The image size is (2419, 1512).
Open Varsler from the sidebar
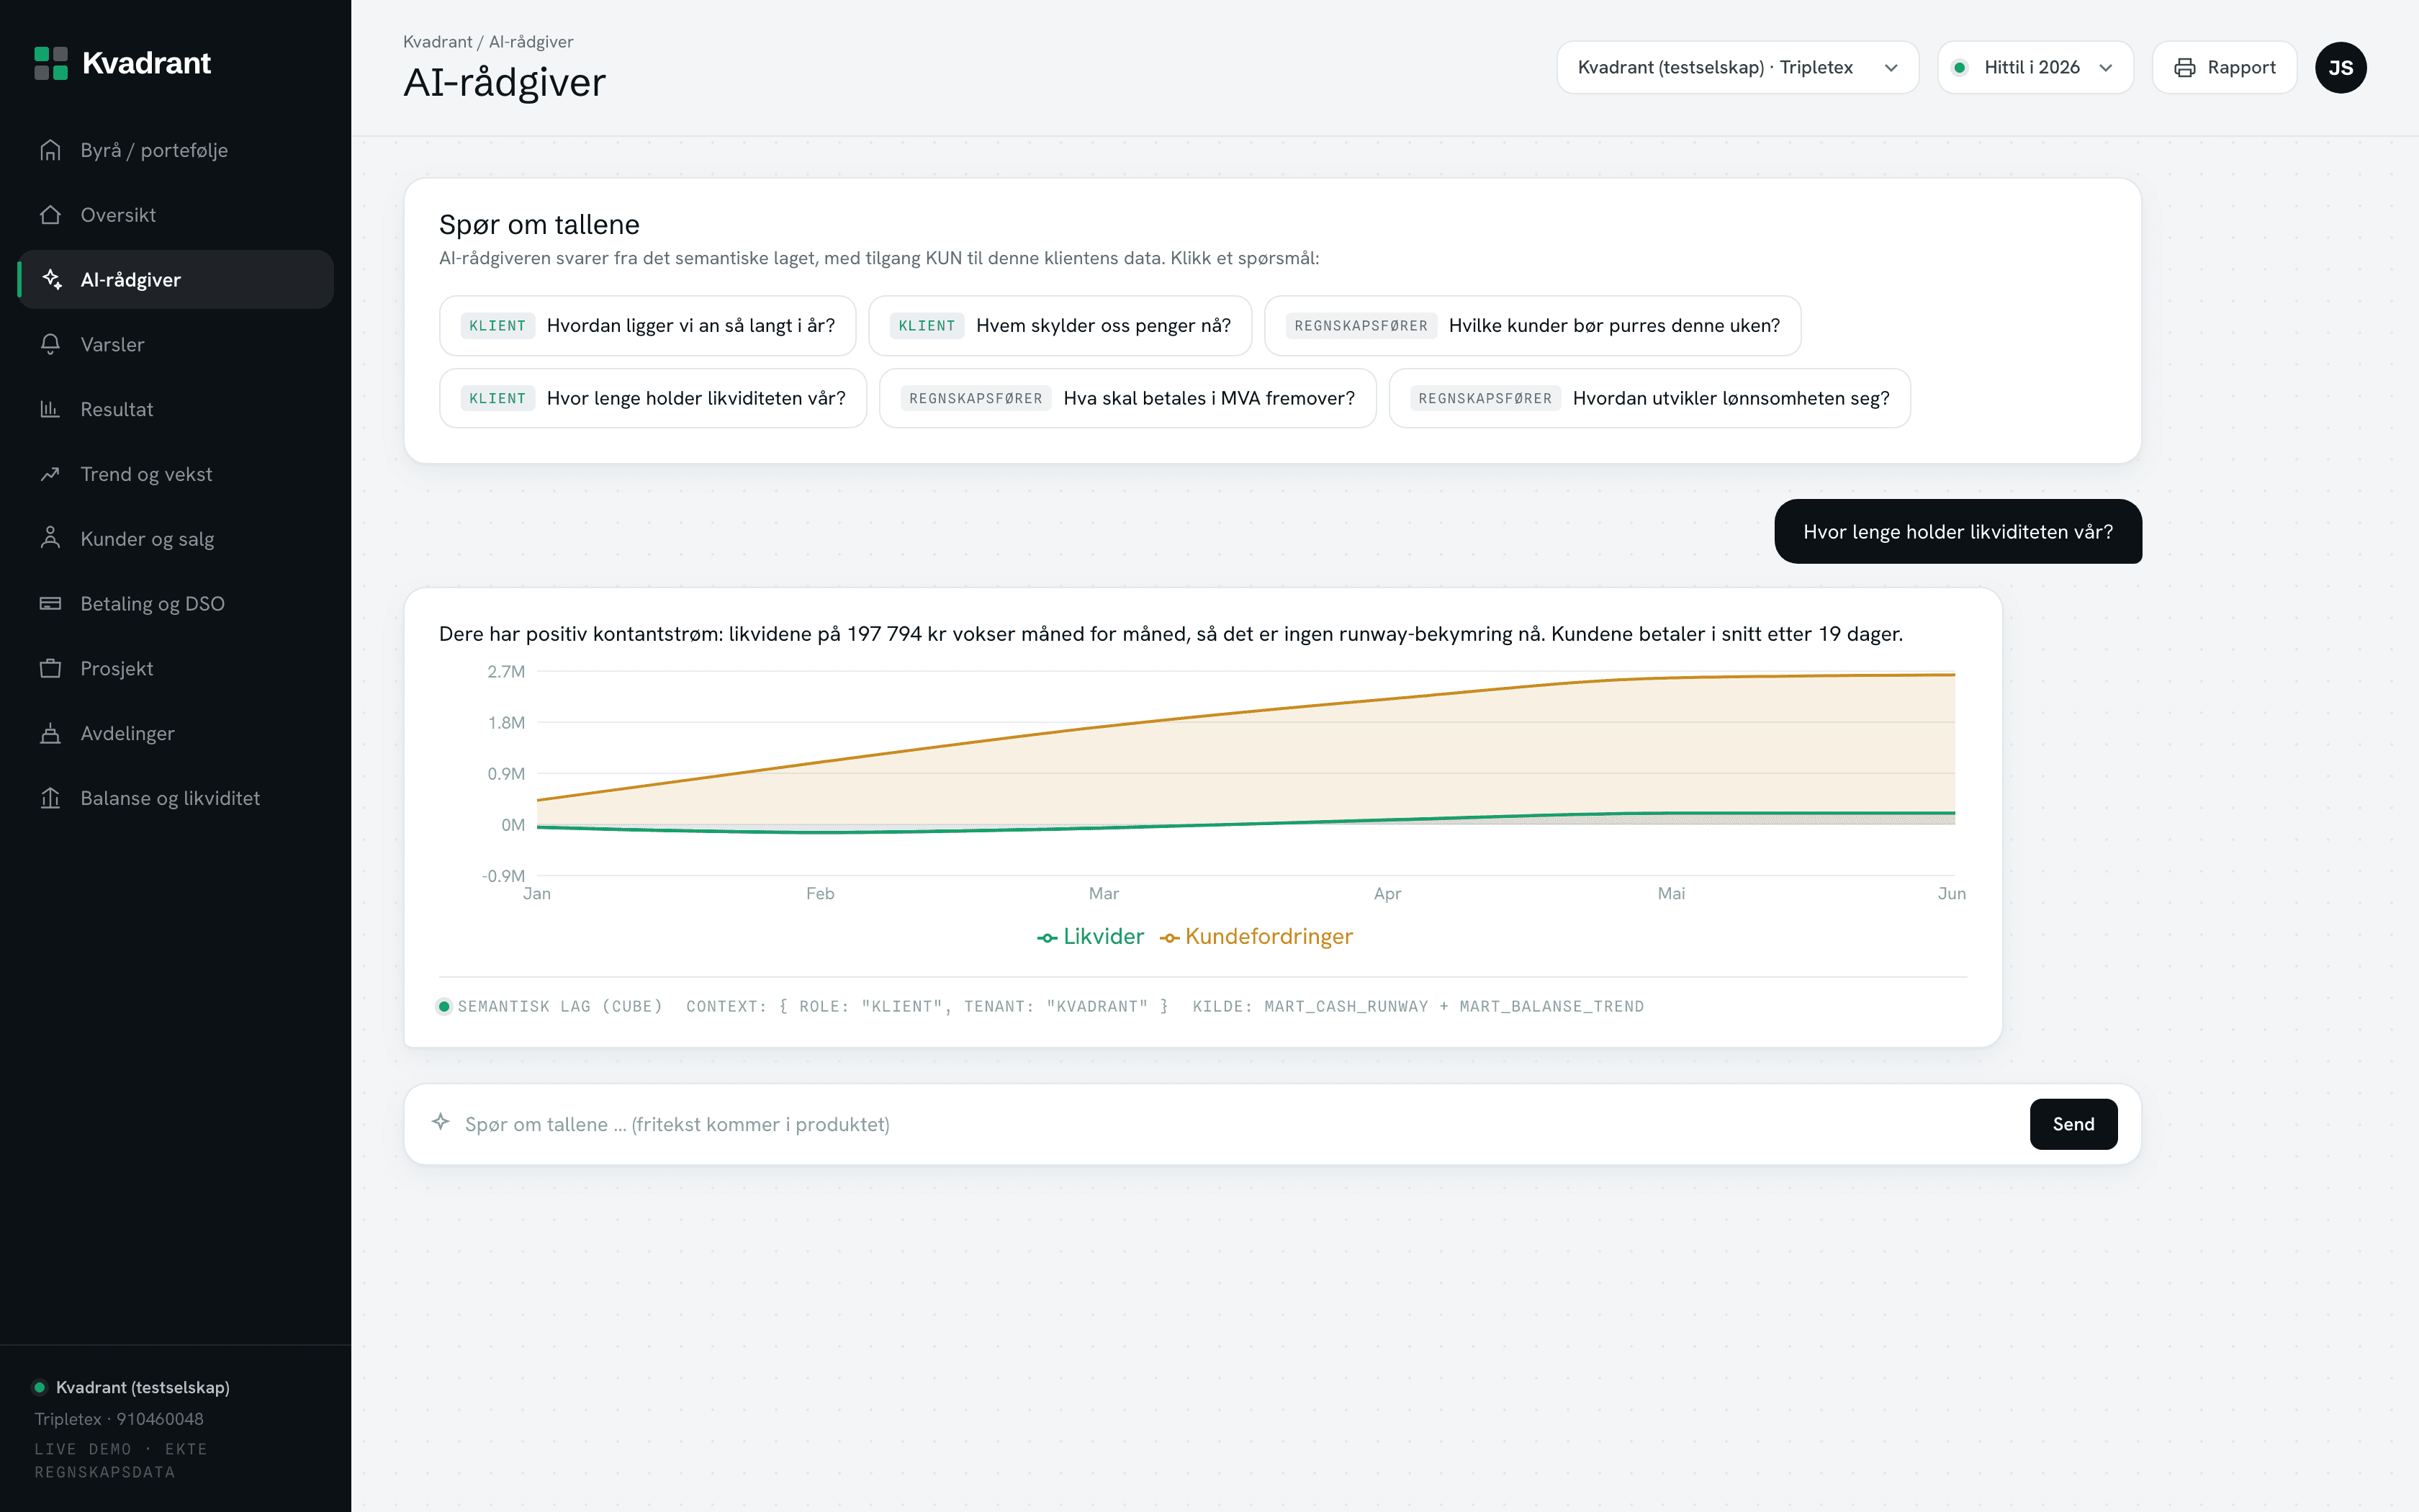[176, 344]
